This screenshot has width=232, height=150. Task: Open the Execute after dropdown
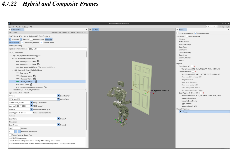58,96
